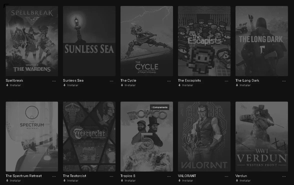Open the three-dot menu for Tropico 5

pyautogui.click(x=169, y=176)
